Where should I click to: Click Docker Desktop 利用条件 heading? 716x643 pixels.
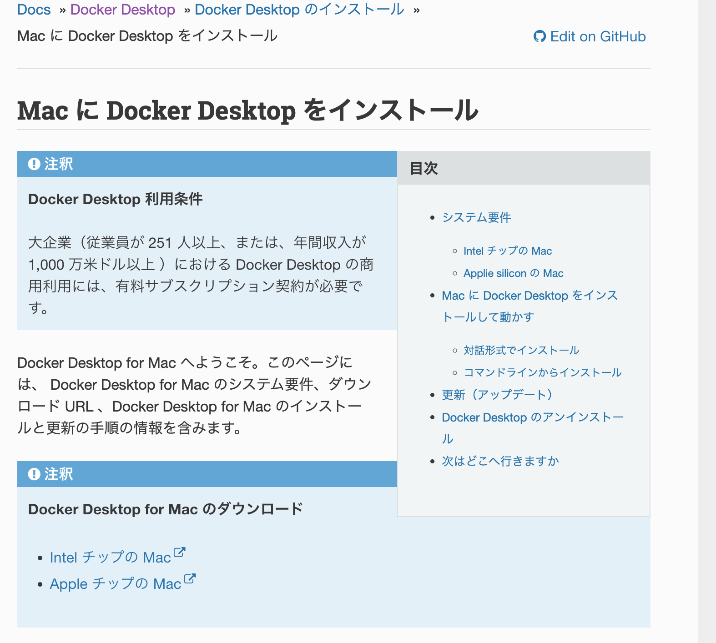[x=115, y=199]
